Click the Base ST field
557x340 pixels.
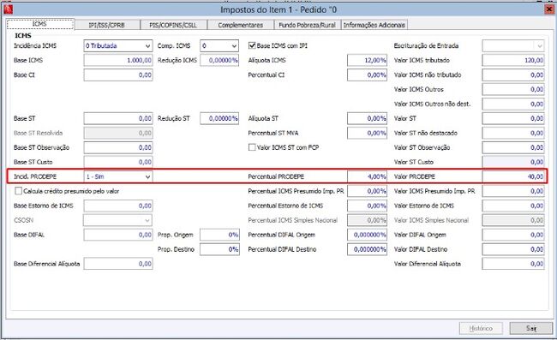pyautogui.click(x=118, y=118)
